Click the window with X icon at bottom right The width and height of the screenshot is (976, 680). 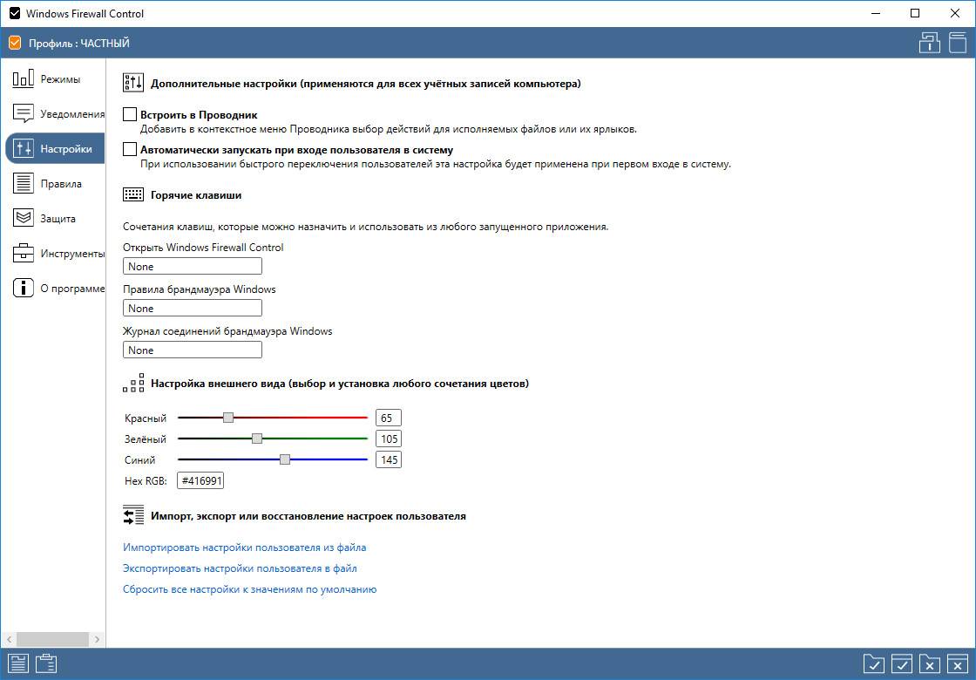[958, 664]
